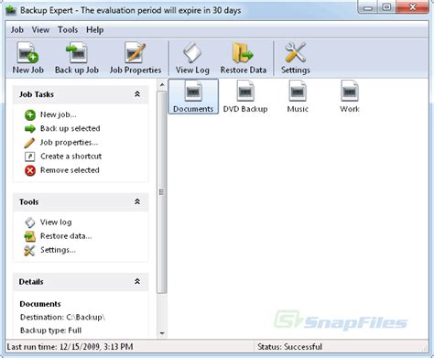
Task: Click the bold 'Documents' heading in Details
Action: [40, 304]
